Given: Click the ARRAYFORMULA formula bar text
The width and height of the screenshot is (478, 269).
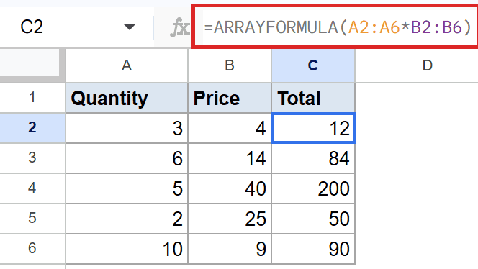Looking at the screenshot, I should point(338,27).
